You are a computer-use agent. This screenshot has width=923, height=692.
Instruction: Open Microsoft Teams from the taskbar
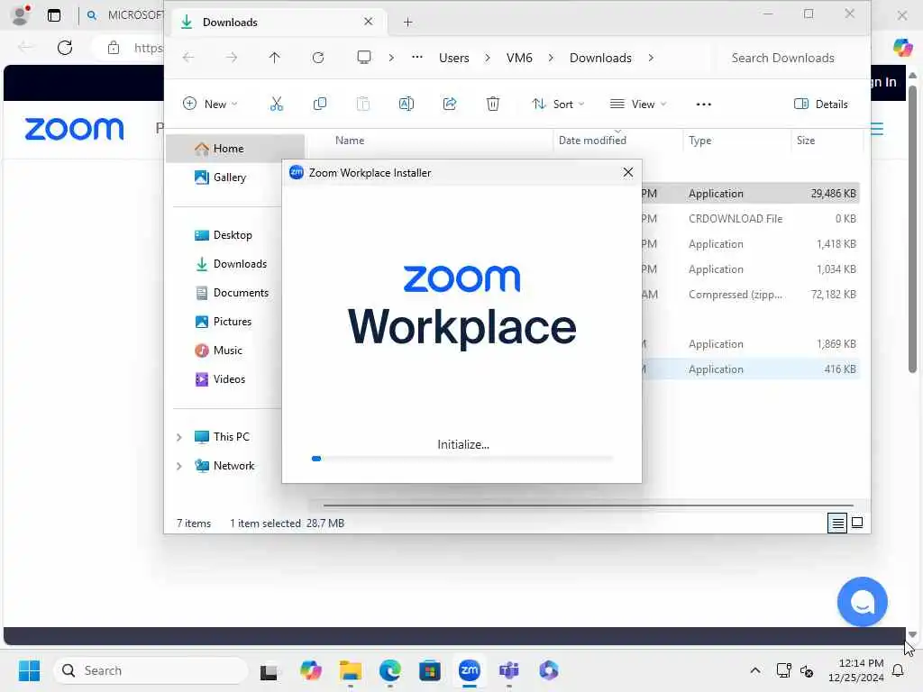pos(508,670)
